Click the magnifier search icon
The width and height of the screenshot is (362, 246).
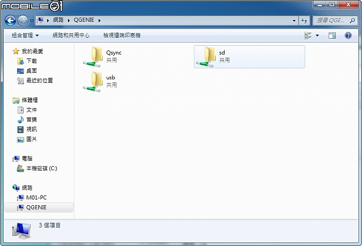[352, 20]
